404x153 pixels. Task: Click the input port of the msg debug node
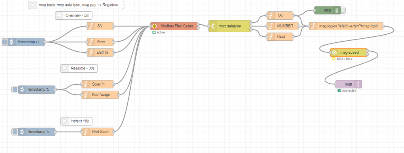[x=314, y=10]
